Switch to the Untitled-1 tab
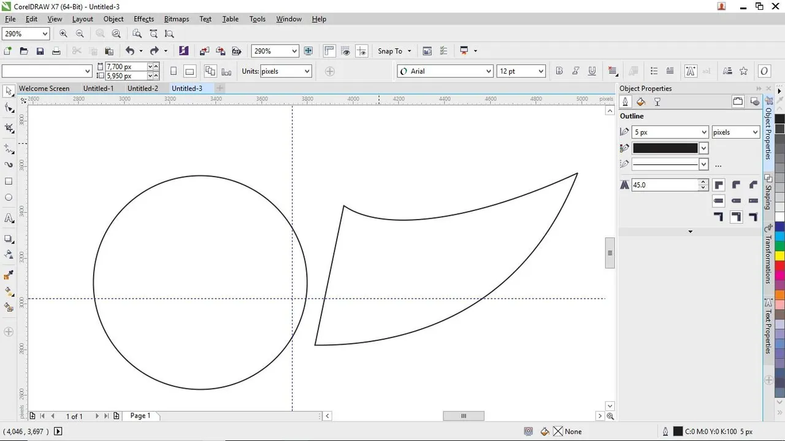The height and width of the screenshot is (441, 785). pyautogui.click(x=98, y=88)
